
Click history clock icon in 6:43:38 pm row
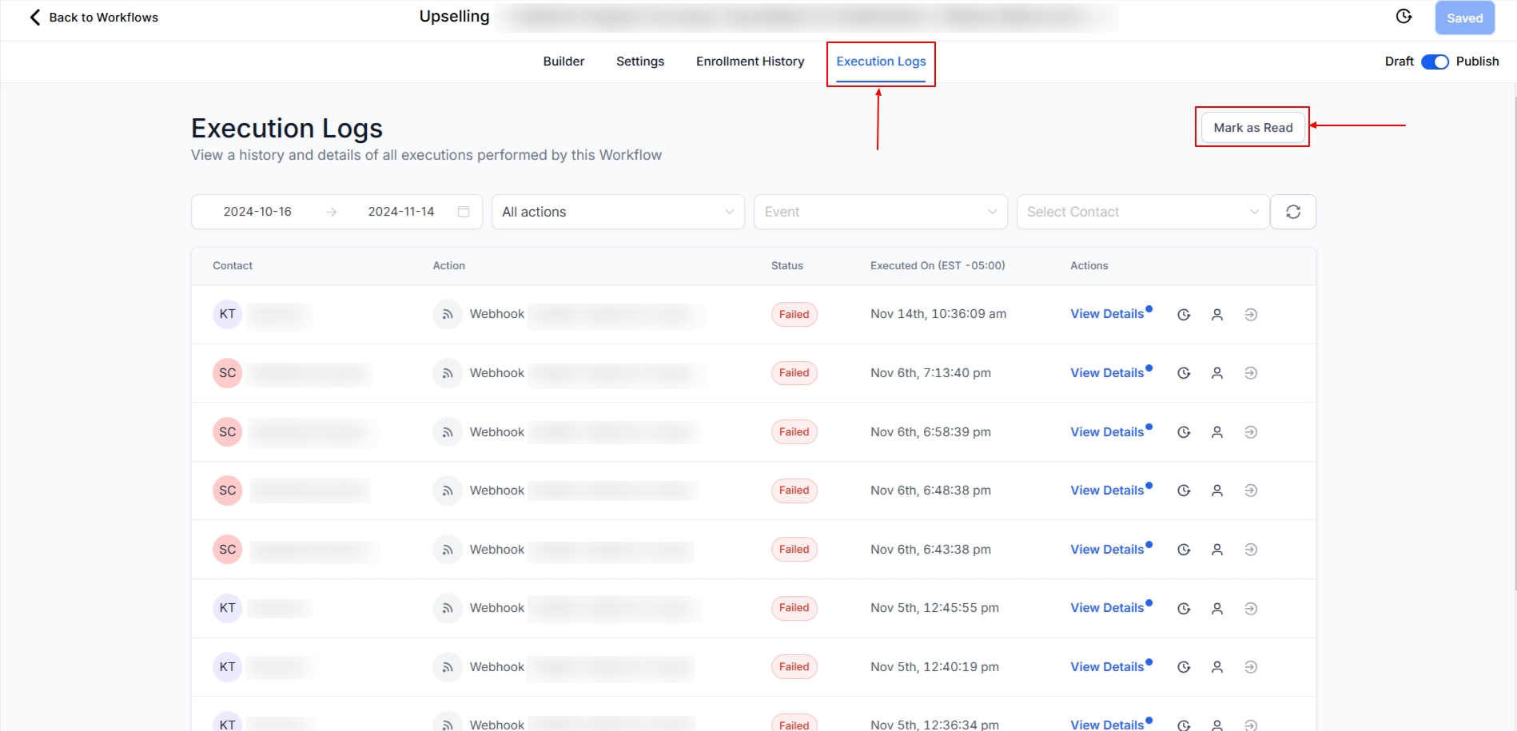tap(1184, 550)
